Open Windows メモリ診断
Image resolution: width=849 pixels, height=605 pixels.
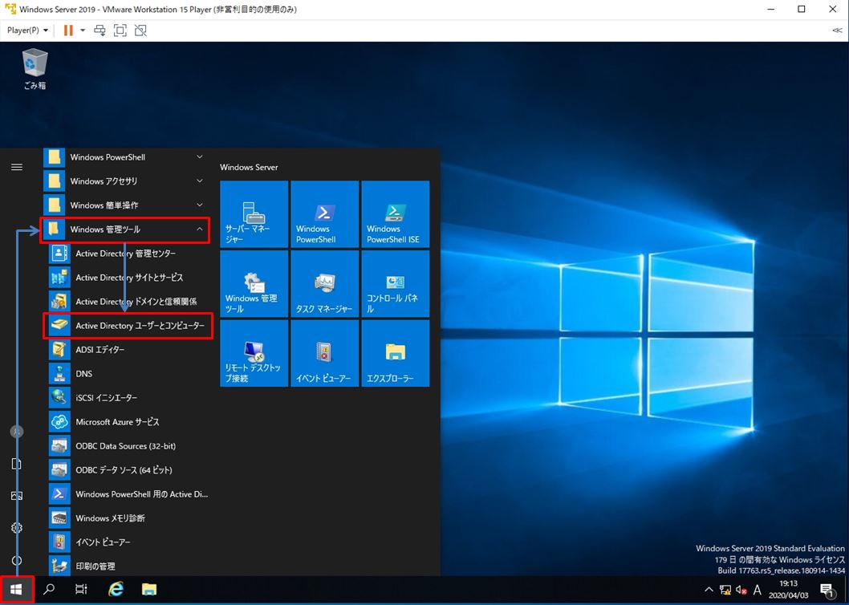pos(129,518)
